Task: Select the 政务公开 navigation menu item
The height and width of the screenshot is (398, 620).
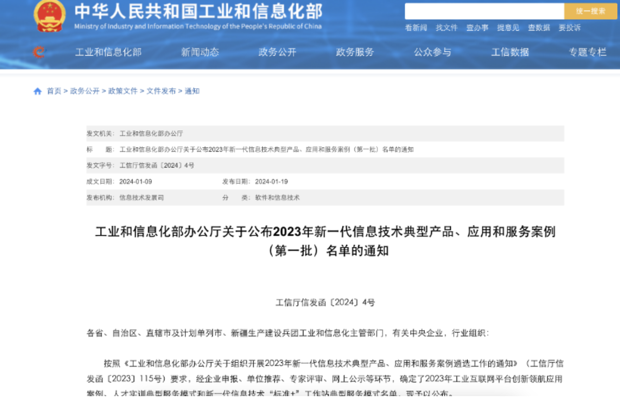Action: (277, 52)
